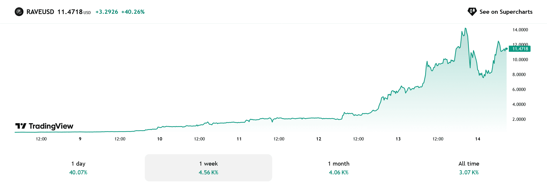Click the date marker 9 on time axis

80,139
